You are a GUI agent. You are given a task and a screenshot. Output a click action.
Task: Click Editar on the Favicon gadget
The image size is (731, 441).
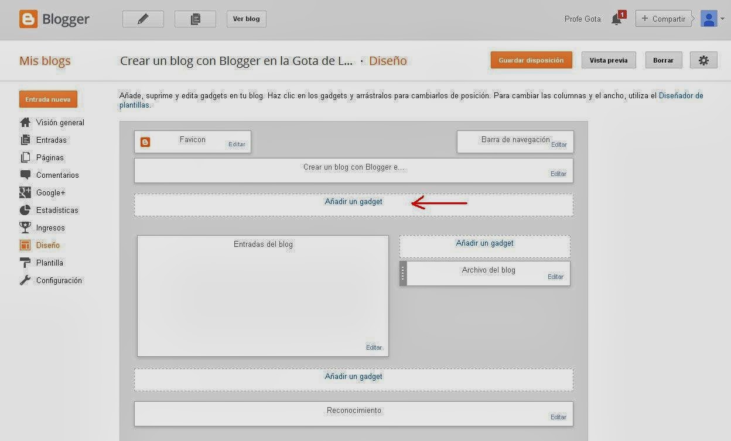click(x=237, y=144)
